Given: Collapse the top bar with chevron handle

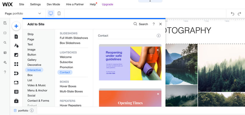Looking at the screenshot, I should [x=150, y=1].
